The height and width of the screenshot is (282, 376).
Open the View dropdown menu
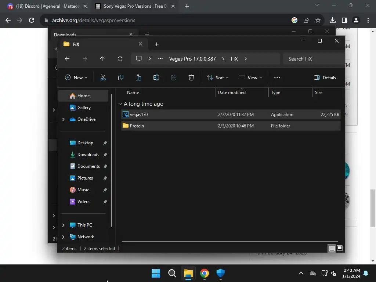click(250, 78)
